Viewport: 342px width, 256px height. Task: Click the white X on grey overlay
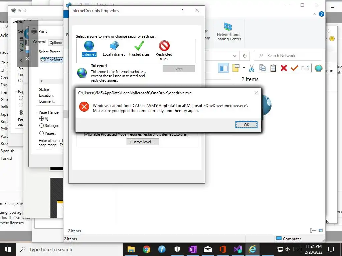(27, 59)
